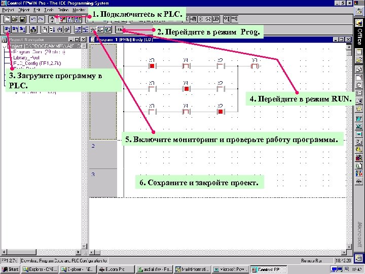Open the Tools menu
Image resolution: width=365 pixels, height=274 pixels.
tap(49, 10)
